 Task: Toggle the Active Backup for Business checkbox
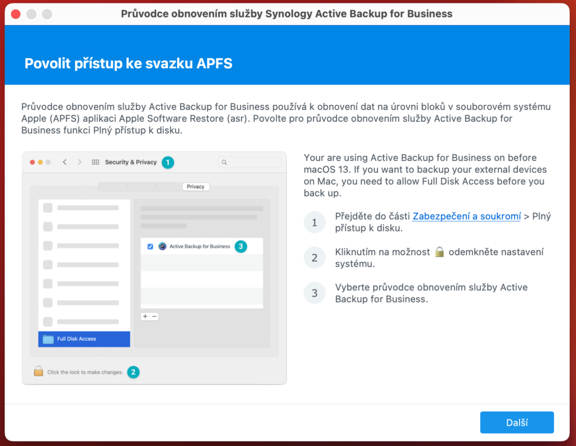(150, 246)
